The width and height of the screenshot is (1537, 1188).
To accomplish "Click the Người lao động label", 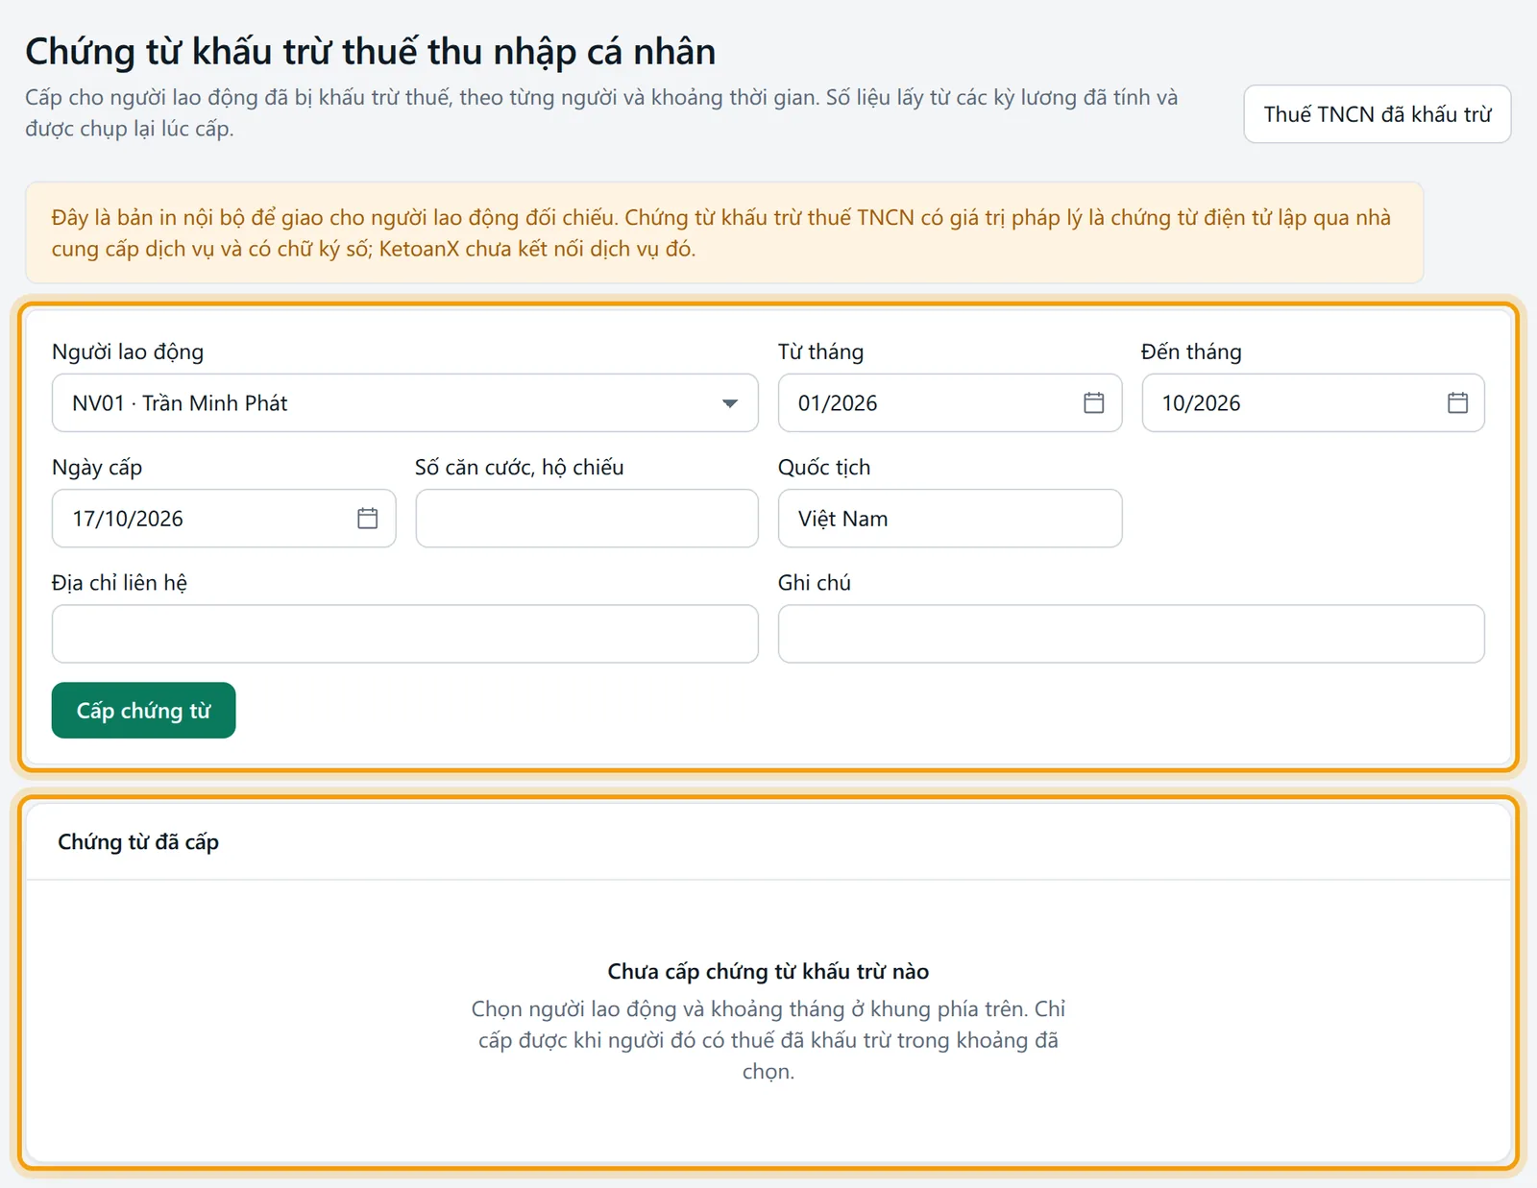I will click(x=128, y=352).
